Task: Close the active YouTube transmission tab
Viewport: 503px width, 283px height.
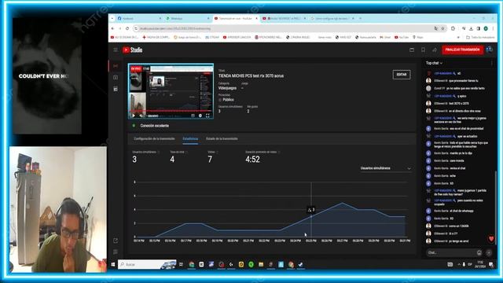Action: tap(256, 19)
